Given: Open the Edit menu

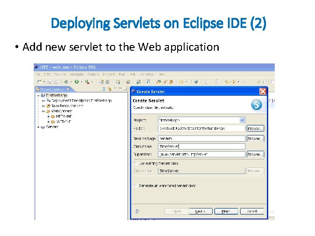Looking at the screenshot, I should pos(47,74).
